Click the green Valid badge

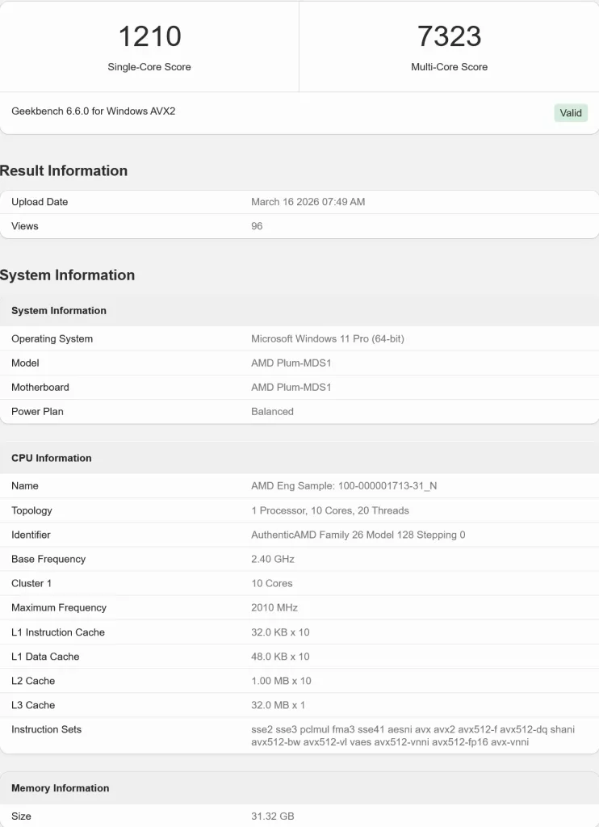(x=571, y=113)
